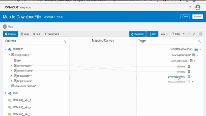206x116 pixels.
Task: Switch to the Code tab
Action: tap(25, 34)
